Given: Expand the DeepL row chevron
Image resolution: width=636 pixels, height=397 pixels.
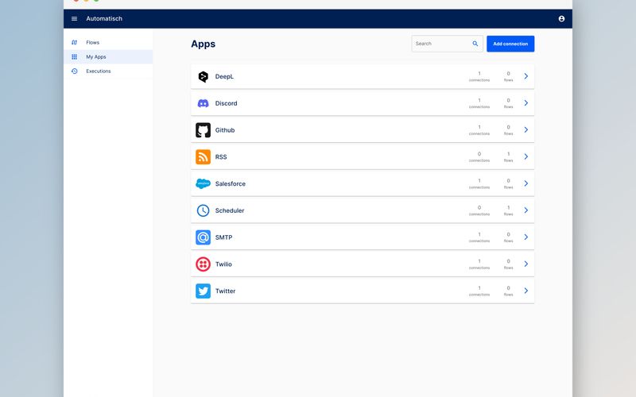Looking at the screenshot, I should (525, 76).
